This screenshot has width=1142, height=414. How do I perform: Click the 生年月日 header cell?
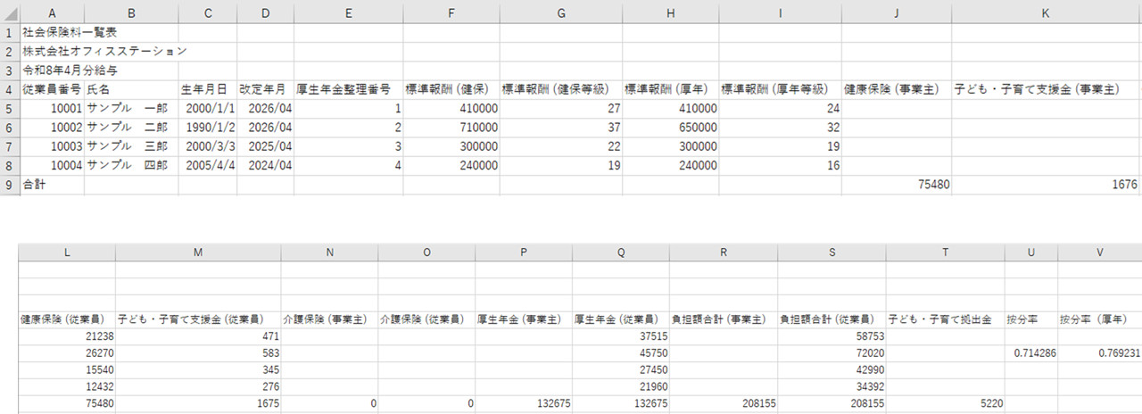coord(207,89)
